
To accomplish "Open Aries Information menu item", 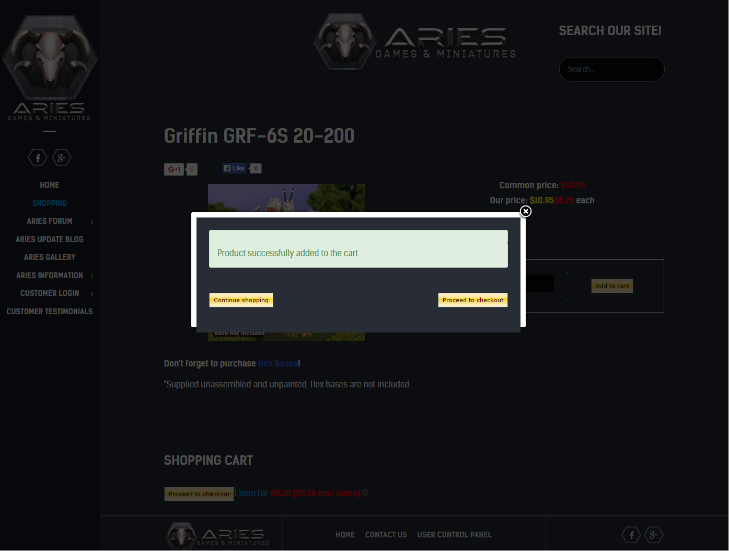I will [x=50, y=275].
